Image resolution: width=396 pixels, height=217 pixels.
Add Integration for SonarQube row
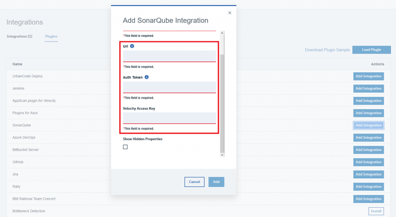[369, 125]
